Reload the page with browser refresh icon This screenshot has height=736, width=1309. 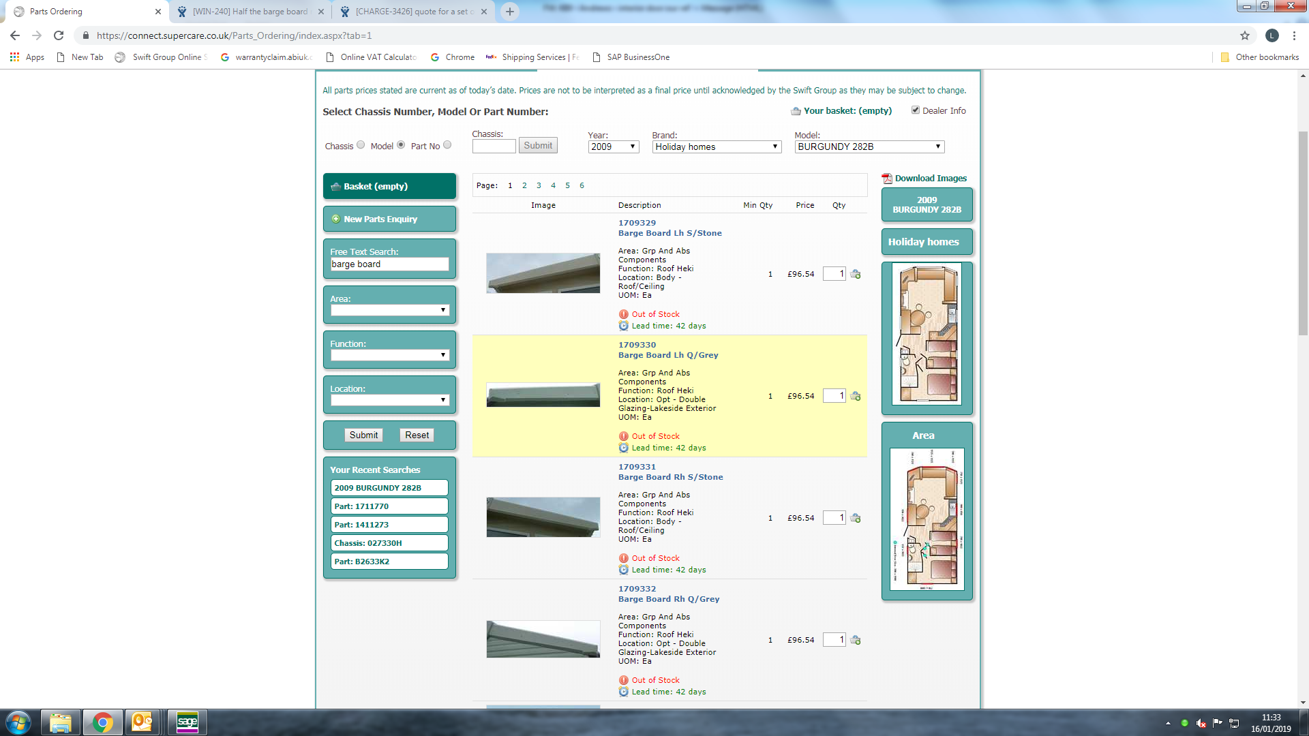point(59,35)
